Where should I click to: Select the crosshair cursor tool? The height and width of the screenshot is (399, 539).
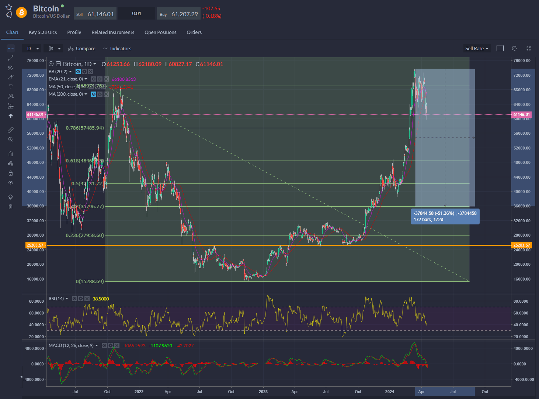pos(11,48)
